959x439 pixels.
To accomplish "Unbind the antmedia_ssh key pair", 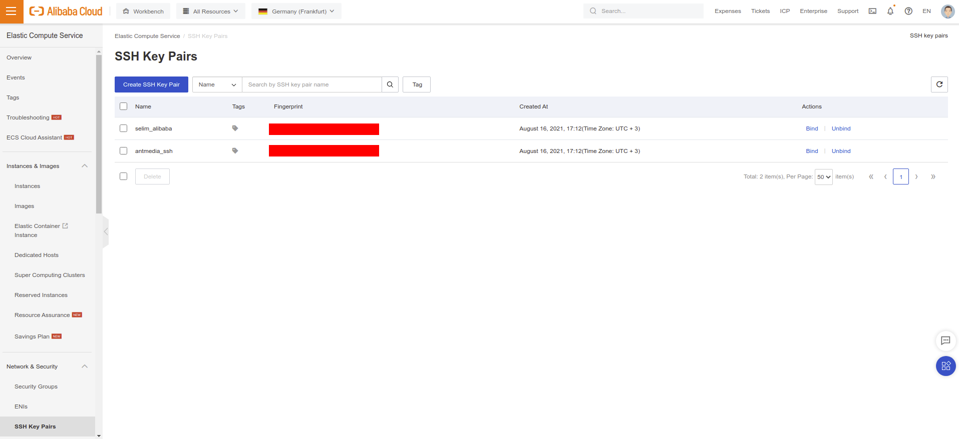I will click(841, 151).
